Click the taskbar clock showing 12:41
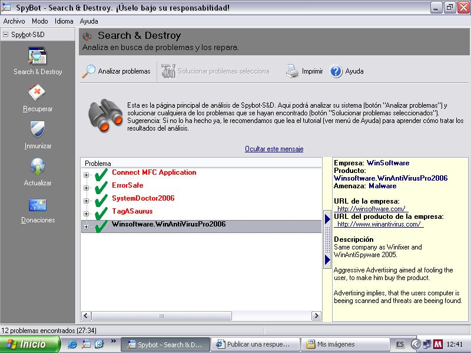Screen dimensions: 471x353 coord(455,344)
